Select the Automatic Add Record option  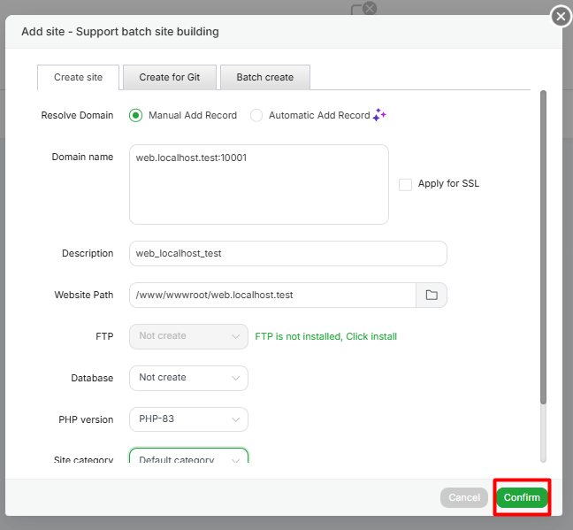(x=256, y=115)
